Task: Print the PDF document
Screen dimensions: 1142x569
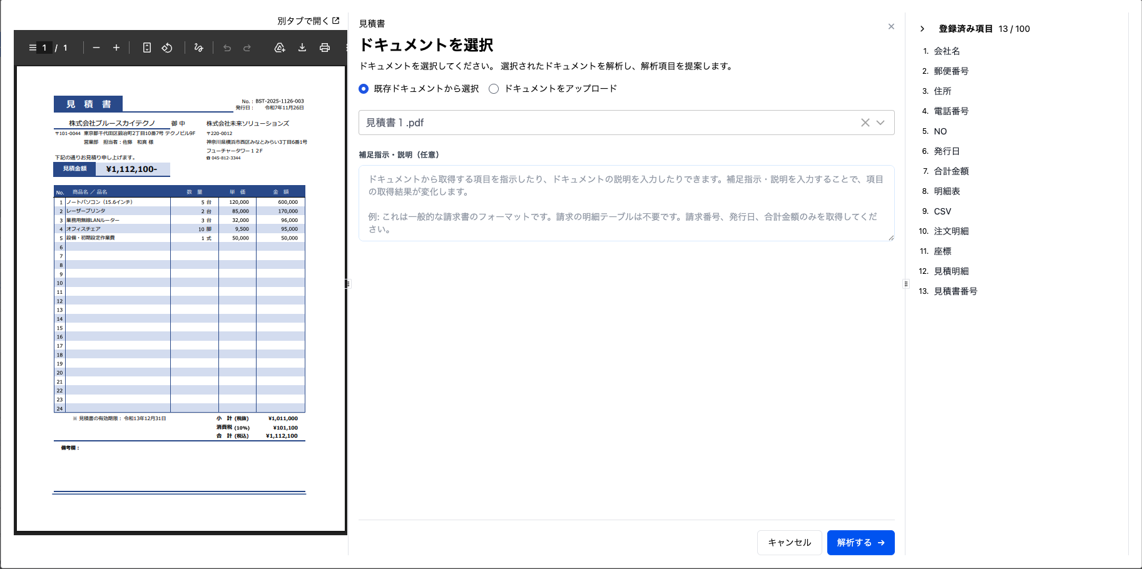Action: click(x=325, y=48)
